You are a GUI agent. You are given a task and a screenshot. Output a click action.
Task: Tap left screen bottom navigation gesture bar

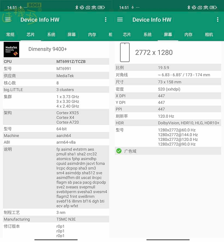(56, 240)
